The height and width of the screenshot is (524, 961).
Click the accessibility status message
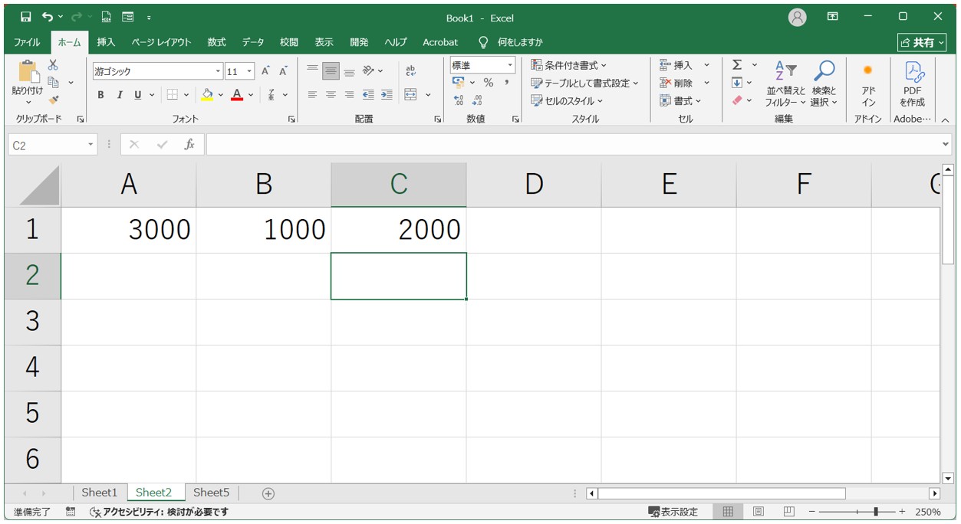pos(159,512)
